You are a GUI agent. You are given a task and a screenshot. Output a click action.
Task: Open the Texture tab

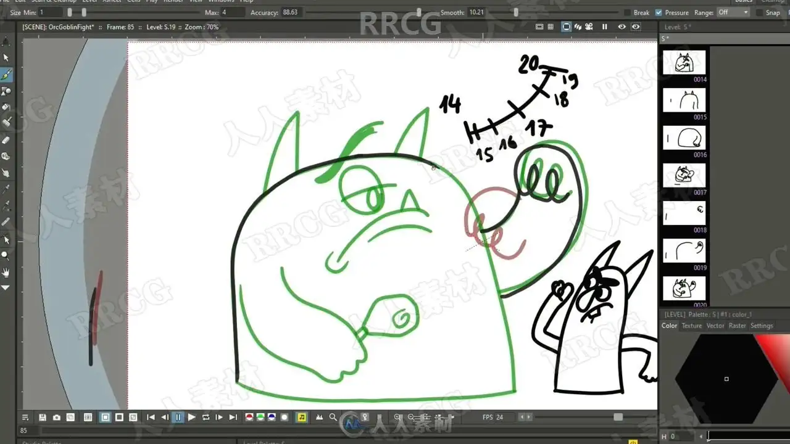(692, 326)
